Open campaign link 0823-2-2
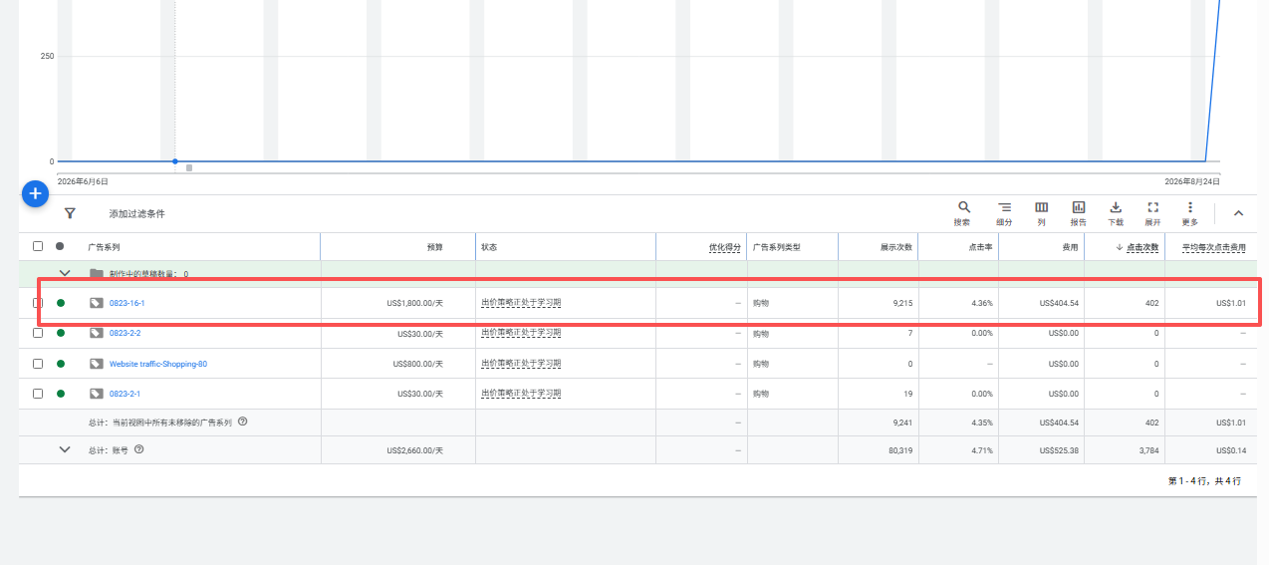The image size is (1269, 565). (x=125, y=333)
